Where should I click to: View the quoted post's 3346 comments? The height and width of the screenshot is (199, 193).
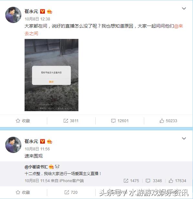(154, 181)
